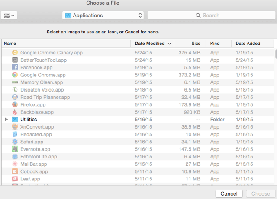Click the 5/18/15 date modified cell

pyautogui.click(x=143, y=90)
